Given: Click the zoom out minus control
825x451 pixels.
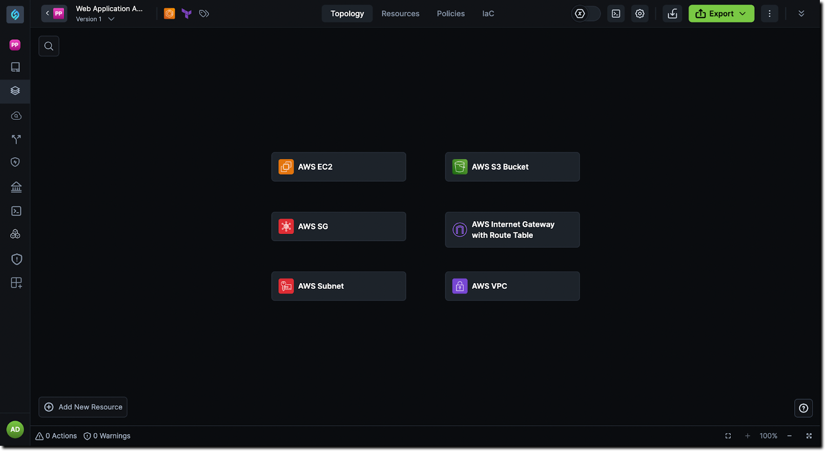Looking at the screenshot, I should click(789, 436).
